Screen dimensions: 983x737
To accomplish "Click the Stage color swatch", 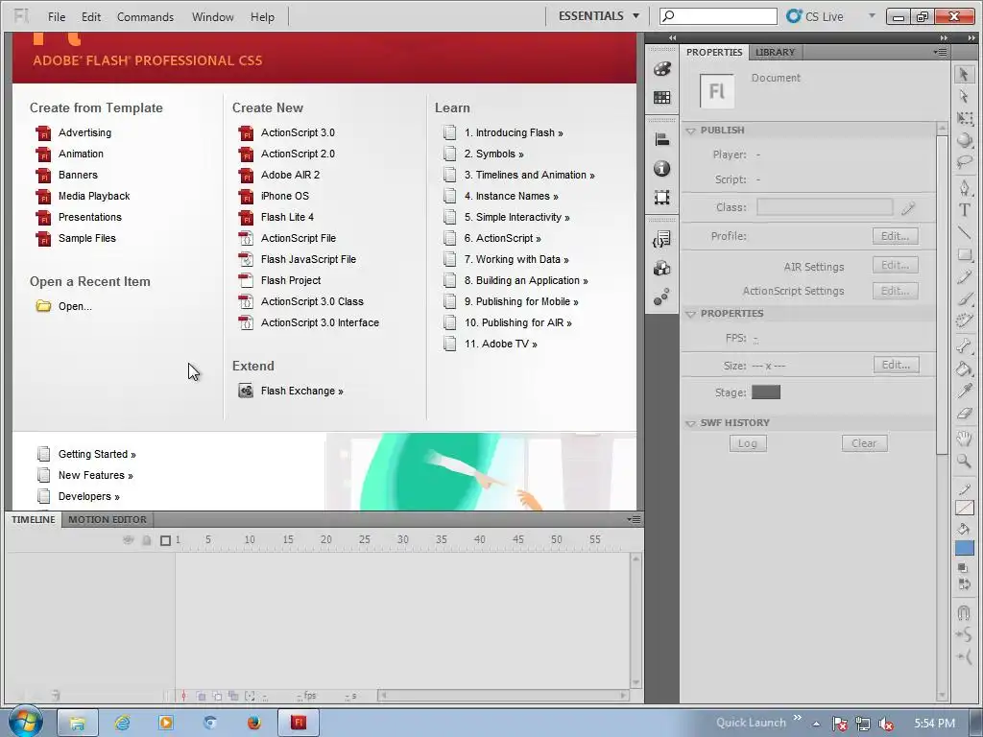I will point(766,392).
